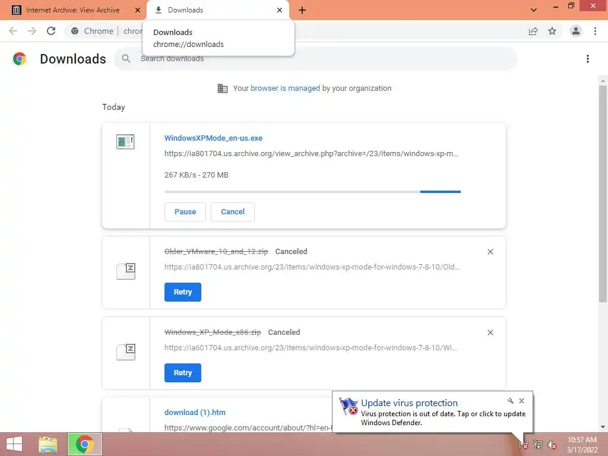This screenshot has width=608, height=456.
Task: Open File Explorer from taskbar
Action: (47, 444)
